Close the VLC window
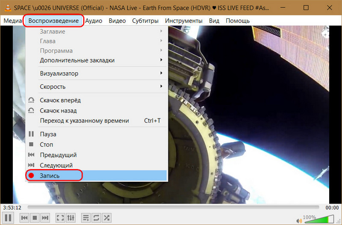 click(329, 8)
